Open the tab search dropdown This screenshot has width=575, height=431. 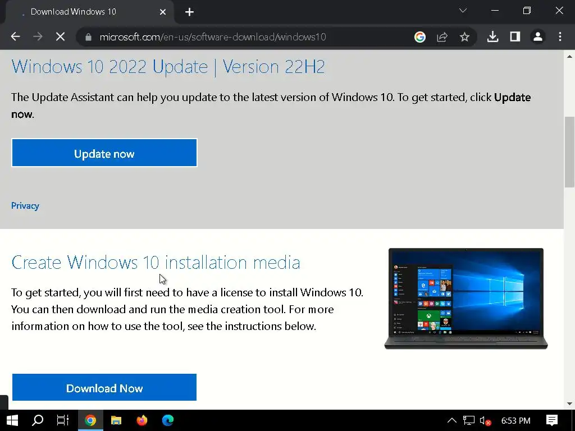[463, 11]
